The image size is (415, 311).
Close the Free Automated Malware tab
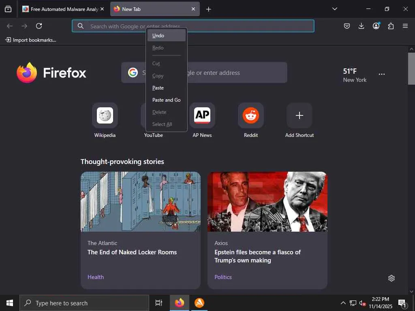[x=102, y=9]
